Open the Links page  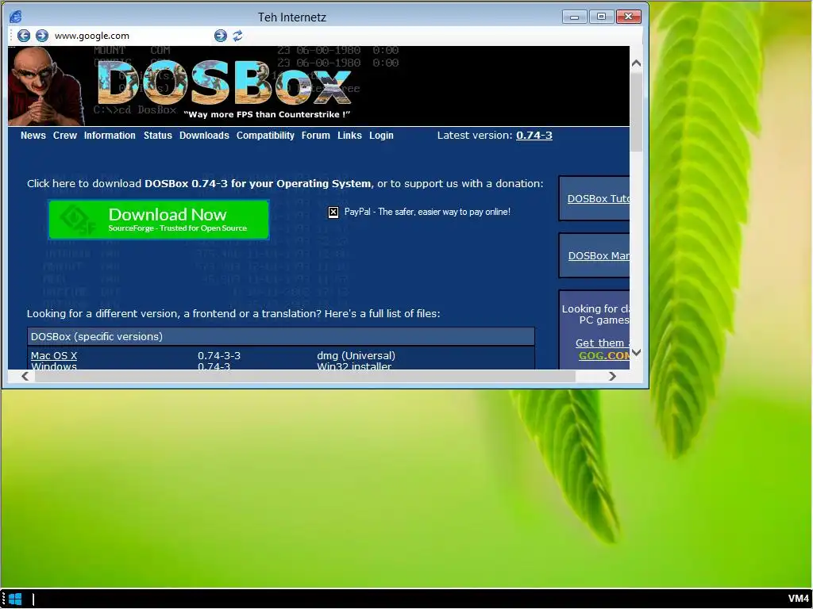pos(349,136)
